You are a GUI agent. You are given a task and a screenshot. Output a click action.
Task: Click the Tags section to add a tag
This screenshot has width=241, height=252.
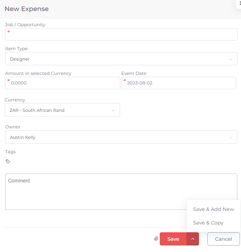tap(8, 161)
